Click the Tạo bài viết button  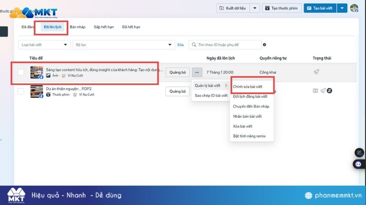(320, 8)
